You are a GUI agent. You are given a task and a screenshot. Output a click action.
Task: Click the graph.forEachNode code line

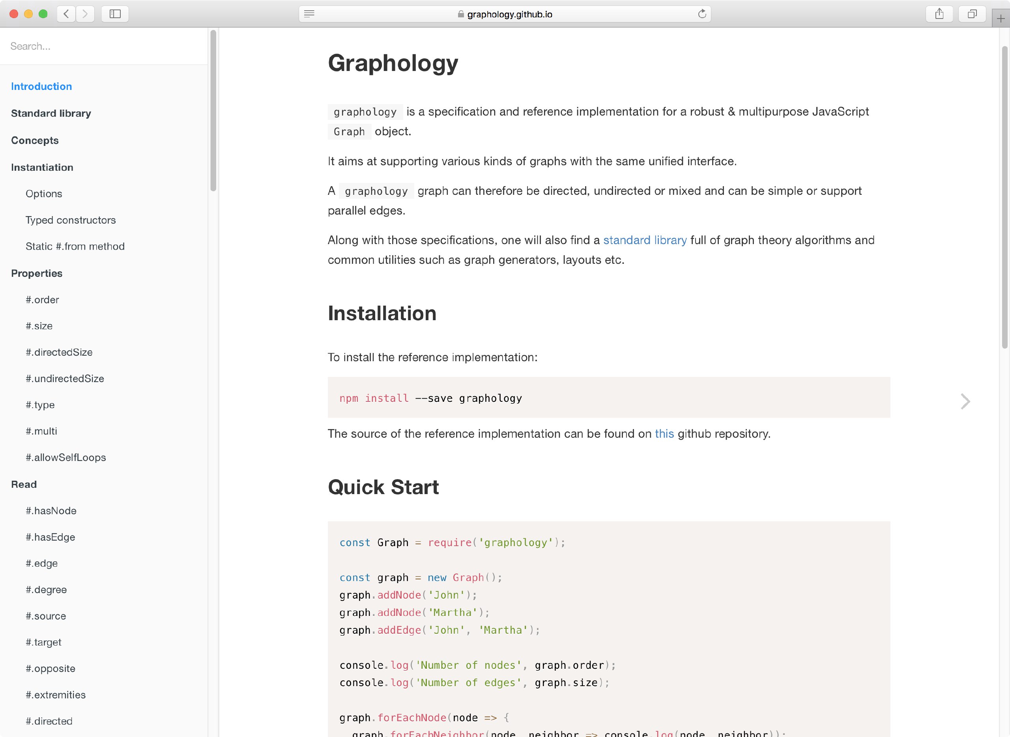pos(424,718)
